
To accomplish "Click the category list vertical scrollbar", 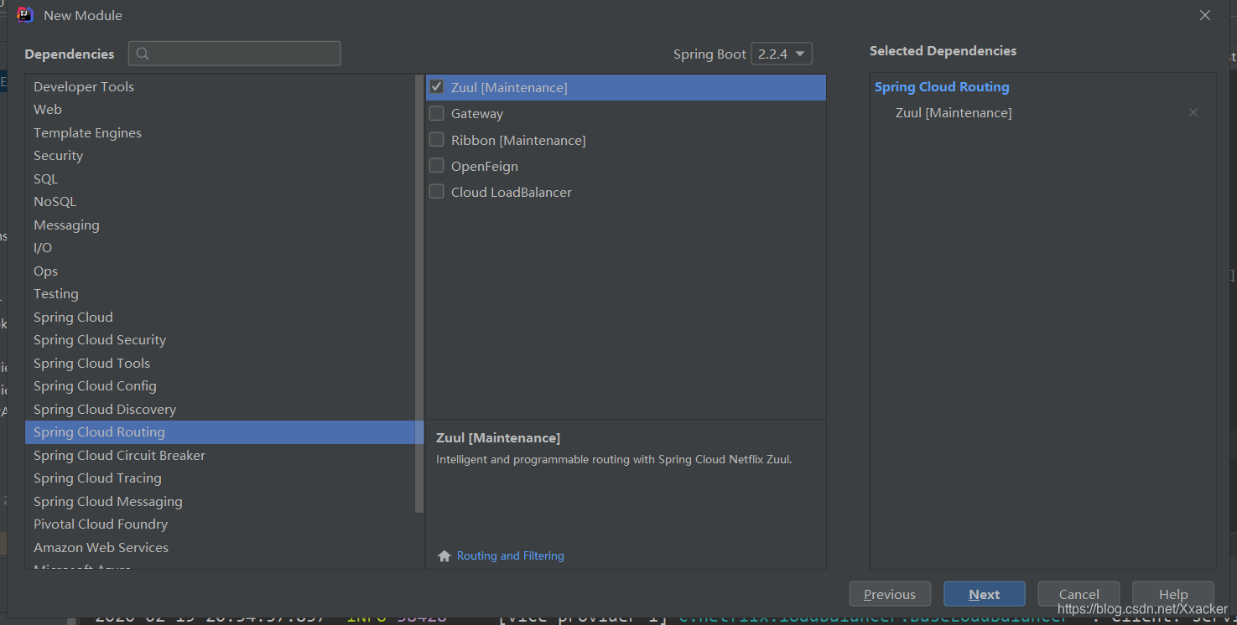I will 419,293.
